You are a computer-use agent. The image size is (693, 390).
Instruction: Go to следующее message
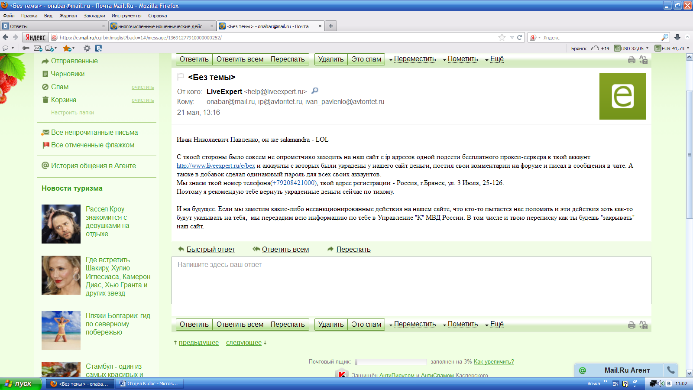244,342
